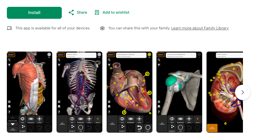The height and width of the screenshot is (139, 257).
Task: Click the Contents label in second screenshot
Action: click(61, 55)
